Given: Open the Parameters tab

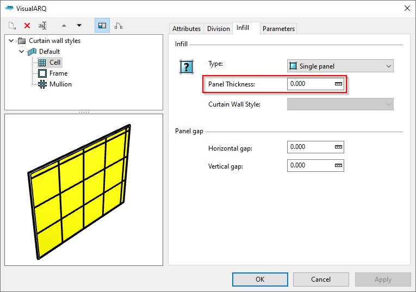Looking at the screenshot, I should pos(278,29).
